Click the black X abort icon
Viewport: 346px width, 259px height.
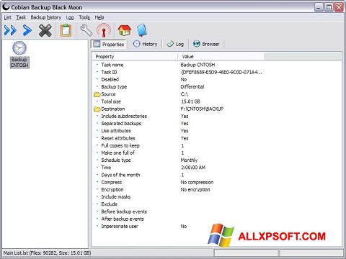coord(45,30)
